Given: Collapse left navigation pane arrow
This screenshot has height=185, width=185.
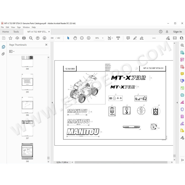Looking at the screenshot, I should click(x=52, y=103).
